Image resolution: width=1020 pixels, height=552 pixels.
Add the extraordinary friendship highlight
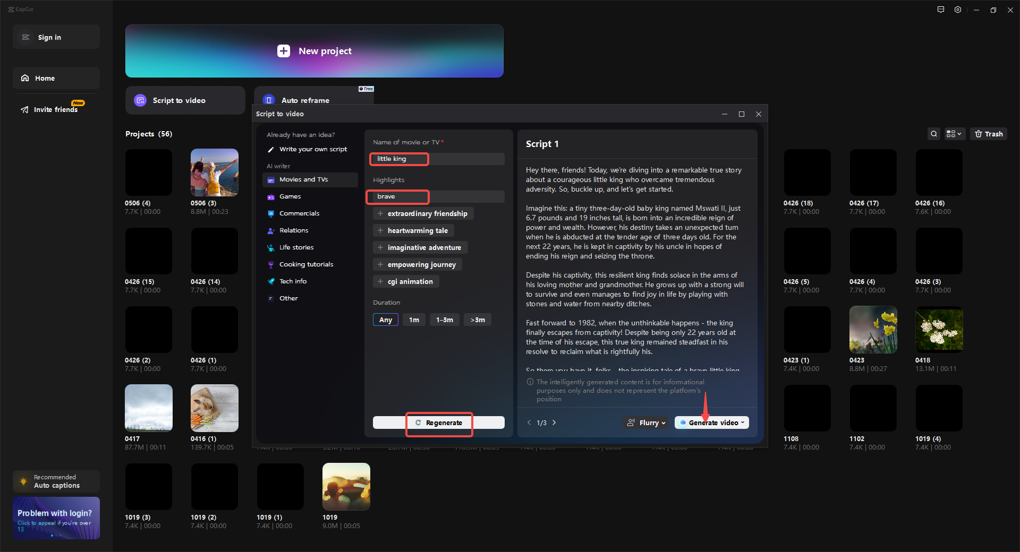tap(423, 213)
